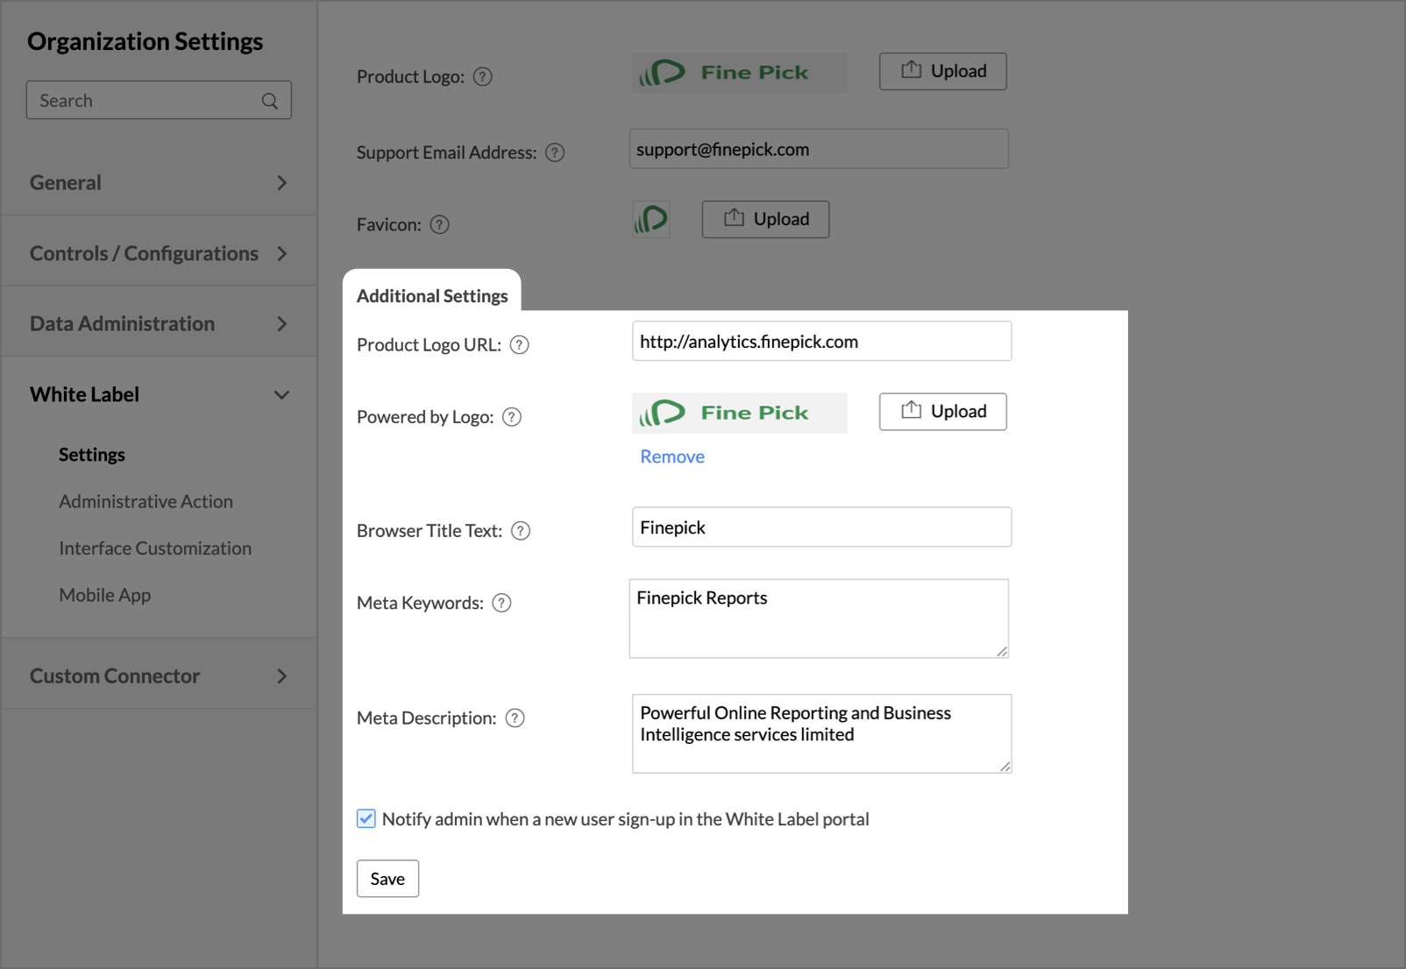
Task: Open Administrative Action submenu item
Action: pos(146,501)
